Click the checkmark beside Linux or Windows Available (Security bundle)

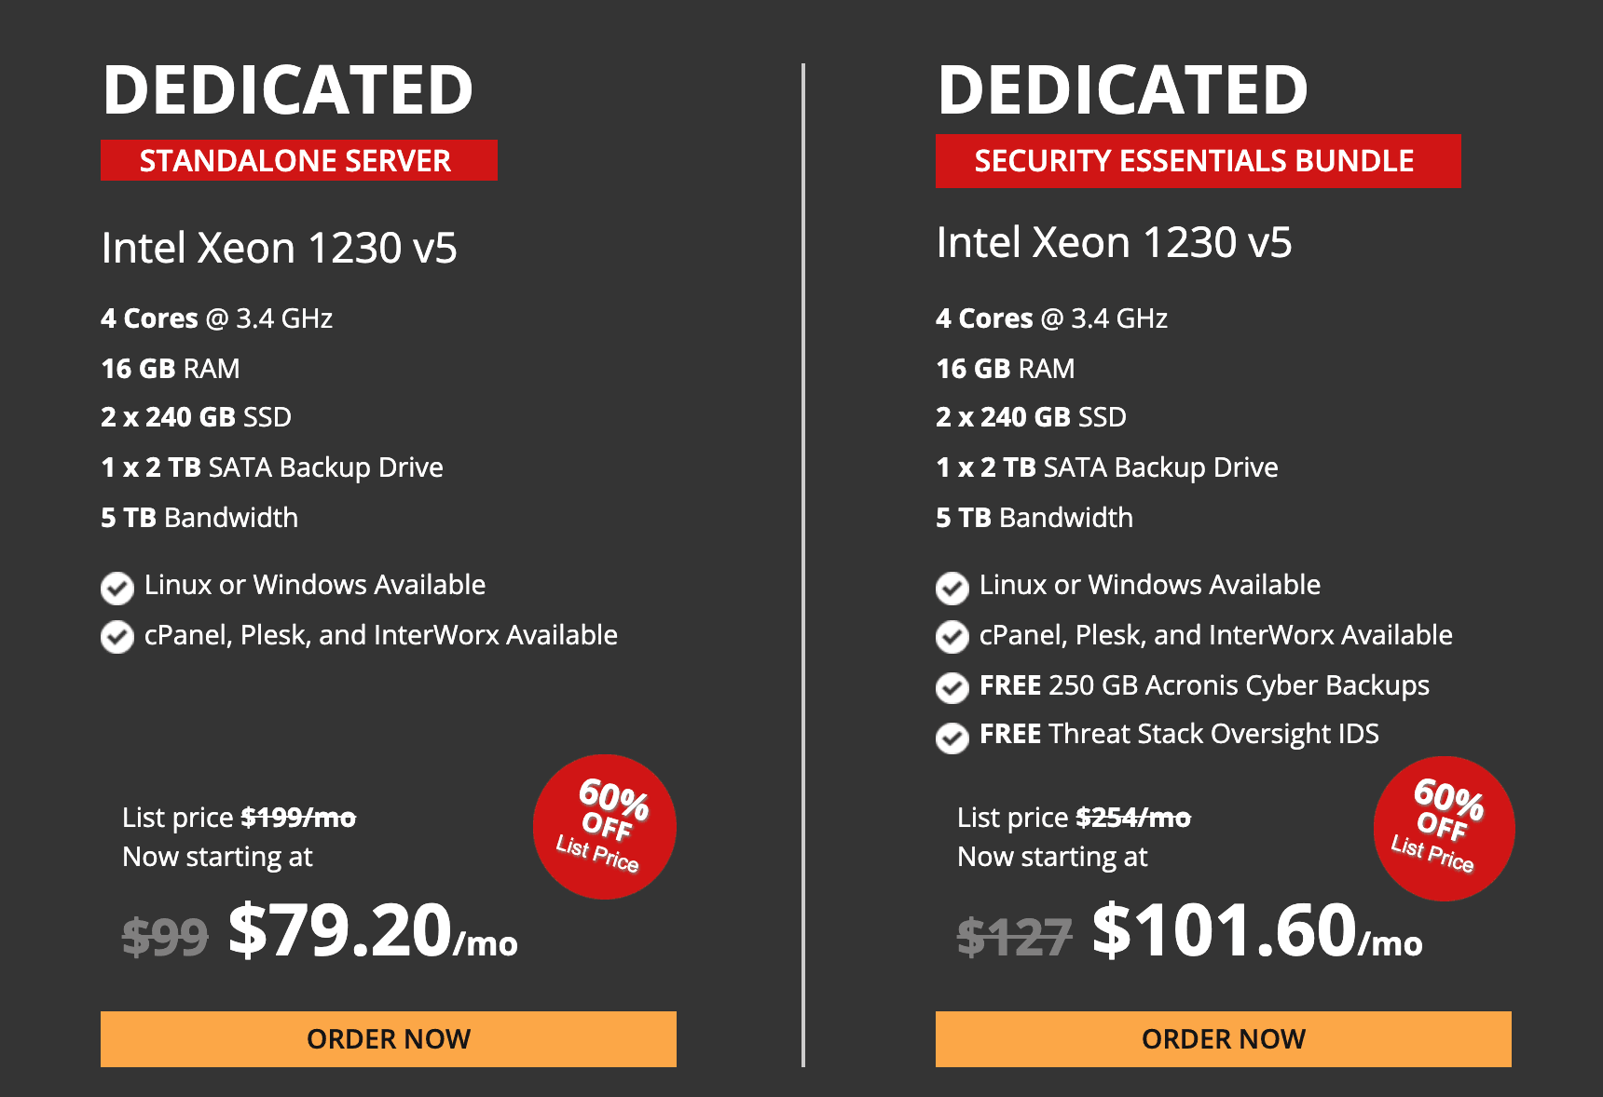[952, 588]
